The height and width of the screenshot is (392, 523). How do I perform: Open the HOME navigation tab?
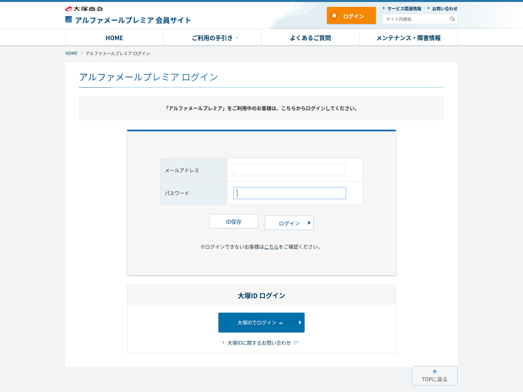(114, 38)
